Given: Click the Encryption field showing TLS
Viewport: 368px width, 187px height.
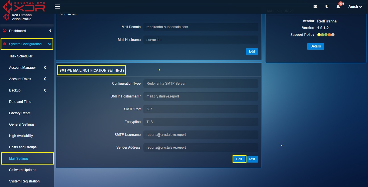Looking at the screenshot, I should click(x=201, y=122).
